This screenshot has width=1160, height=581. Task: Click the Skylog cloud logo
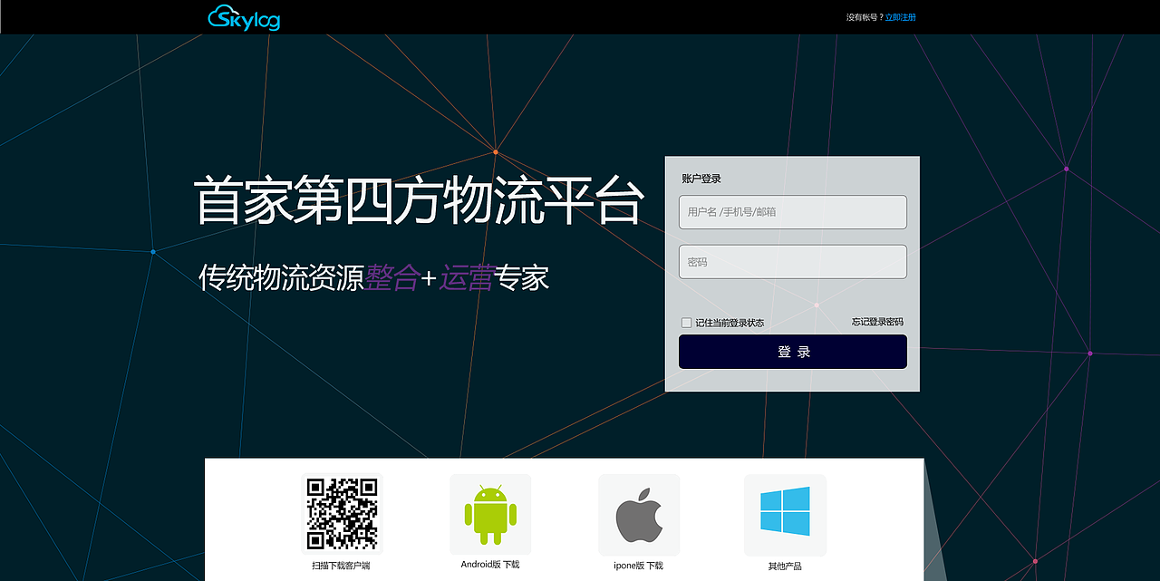(243, 17)
